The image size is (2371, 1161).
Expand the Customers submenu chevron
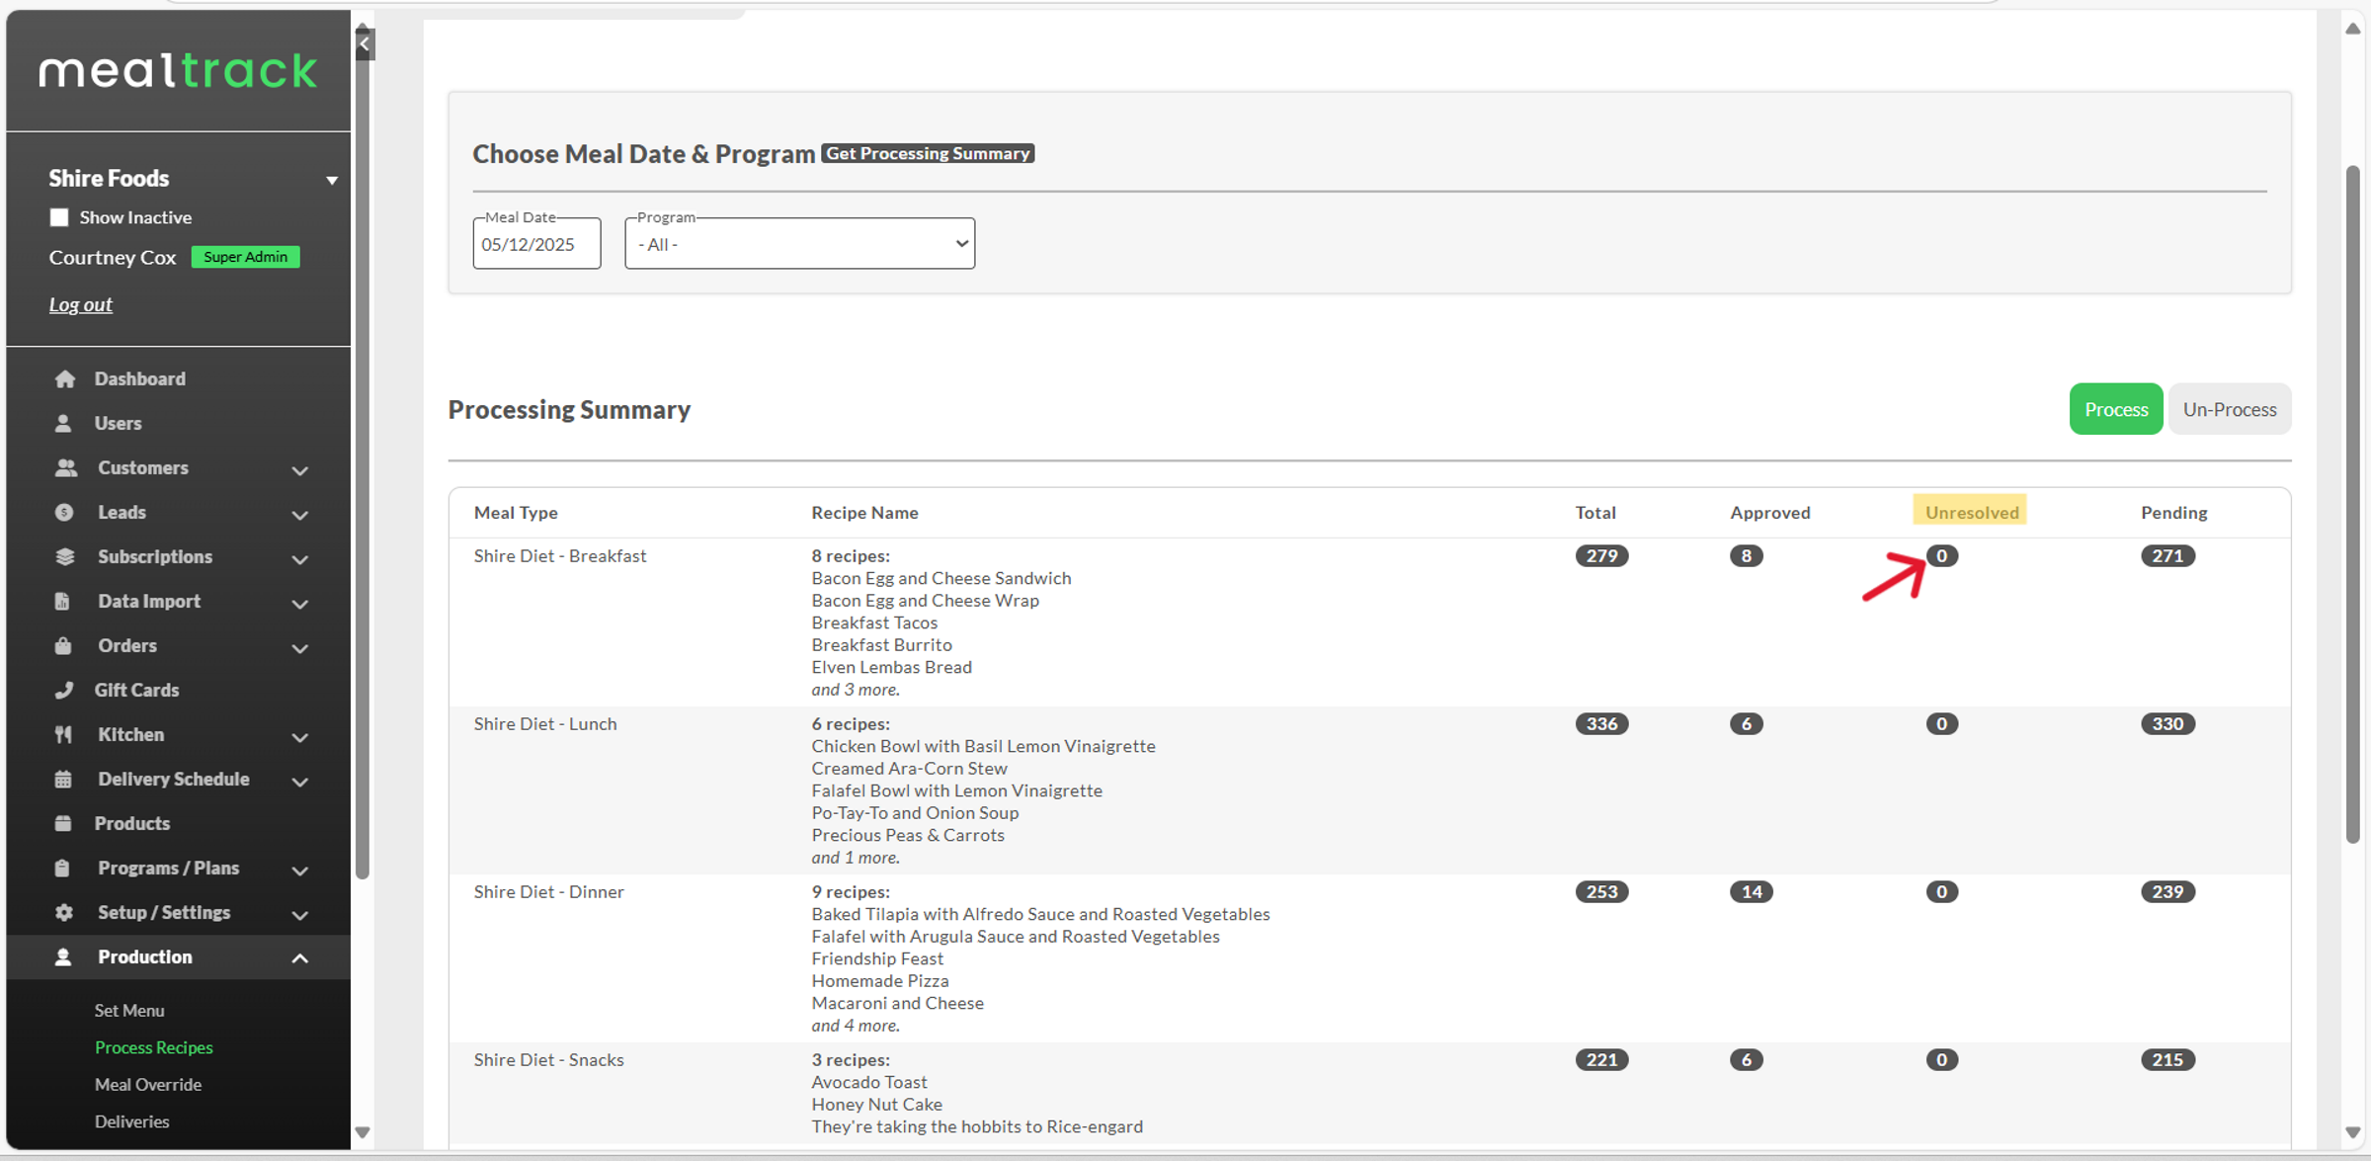click(x=299, y=469)
